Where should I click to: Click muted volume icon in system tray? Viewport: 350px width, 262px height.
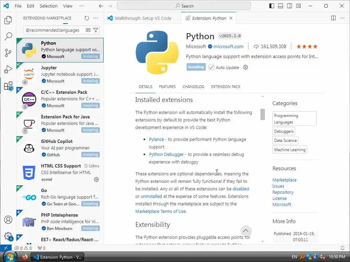322,257
